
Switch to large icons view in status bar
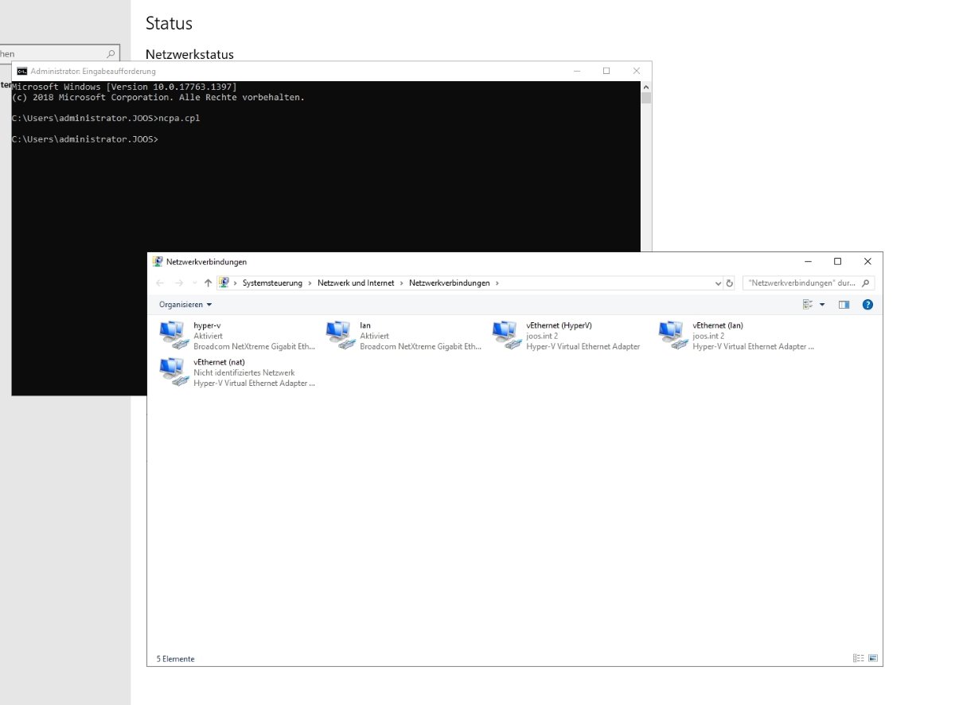coord(871,658)
